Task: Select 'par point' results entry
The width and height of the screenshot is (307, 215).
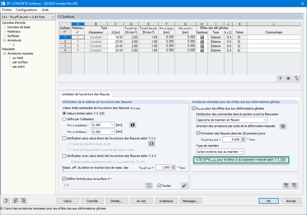Action: (19, 67)
